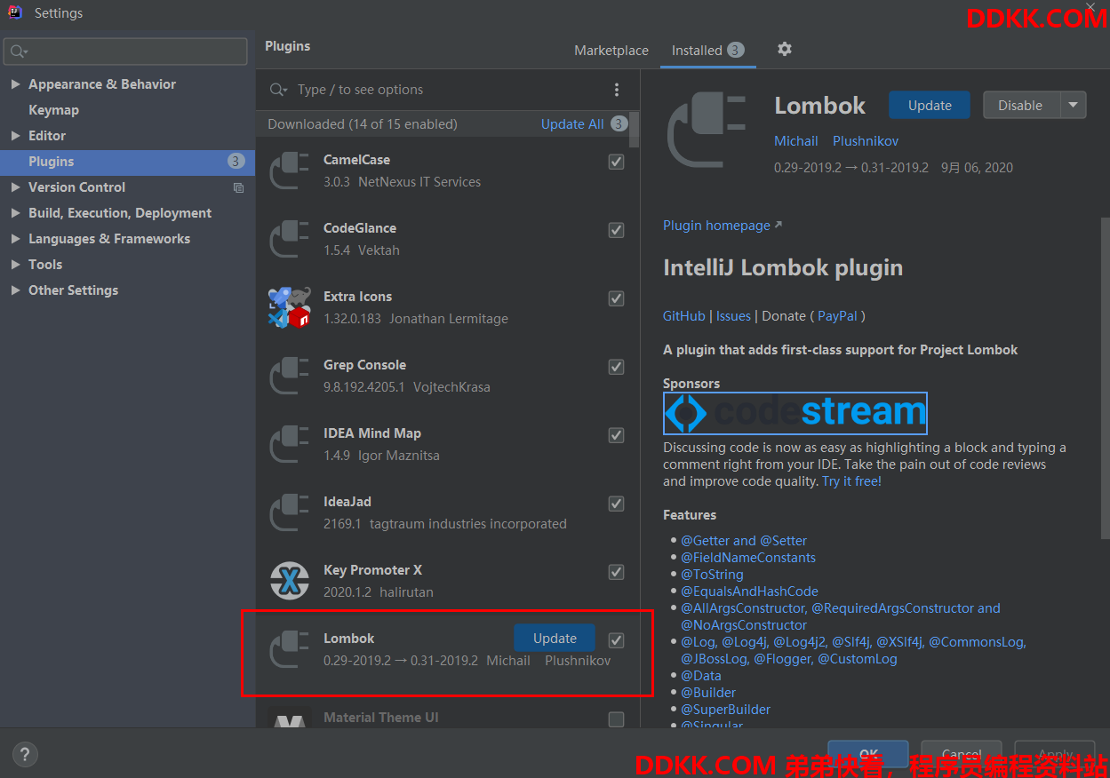Image resolution: width=1110 pixels, height=778 pixels.
Task: Click the Disable button for Lombok
Action: tap(1020, 105)
